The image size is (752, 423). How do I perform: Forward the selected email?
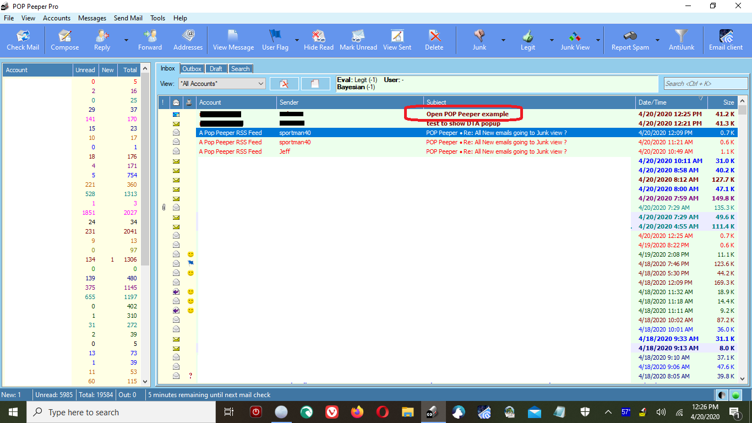pyautogui.click(x=150, y=40)
